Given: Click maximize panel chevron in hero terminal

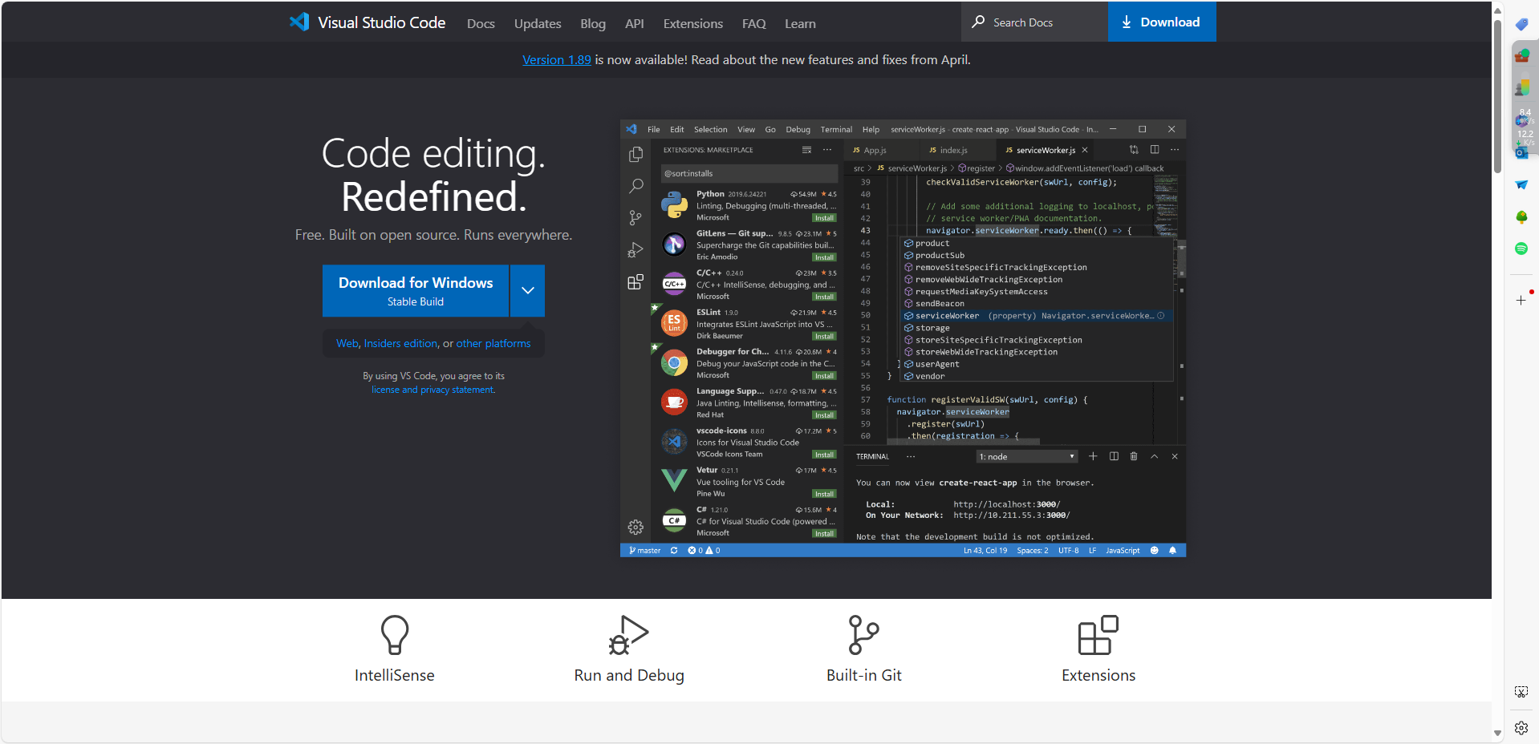Looking at the screenshot, I should (1154, 456).
